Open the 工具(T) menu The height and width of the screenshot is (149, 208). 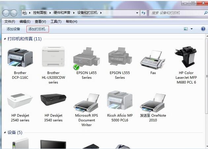pyautogui.click(x=56, y=21)
